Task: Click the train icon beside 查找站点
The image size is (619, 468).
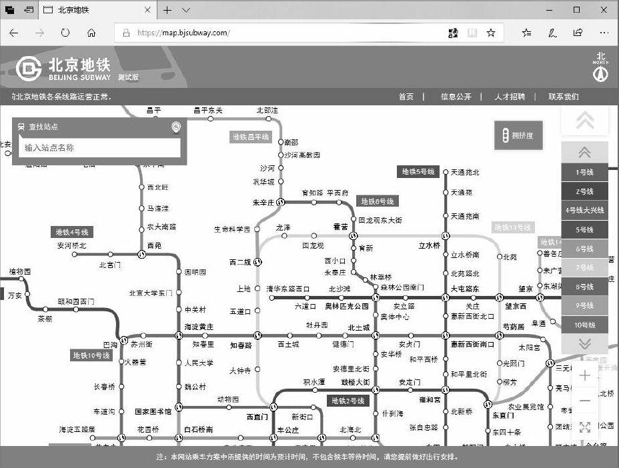Action: click(x=21, y=127)
